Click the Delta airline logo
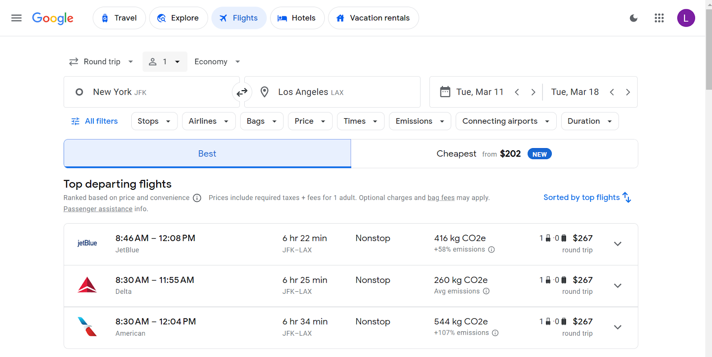This screenshot has width=712, height=357. point(87,285)
